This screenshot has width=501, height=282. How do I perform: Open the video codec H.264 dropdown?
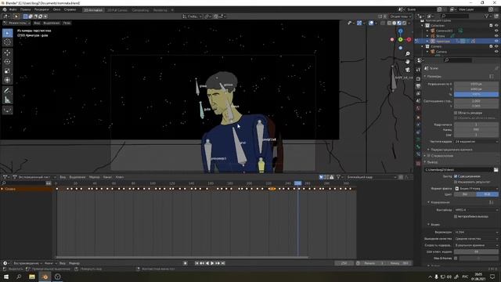pyautogui.click(x=476, y=232)
